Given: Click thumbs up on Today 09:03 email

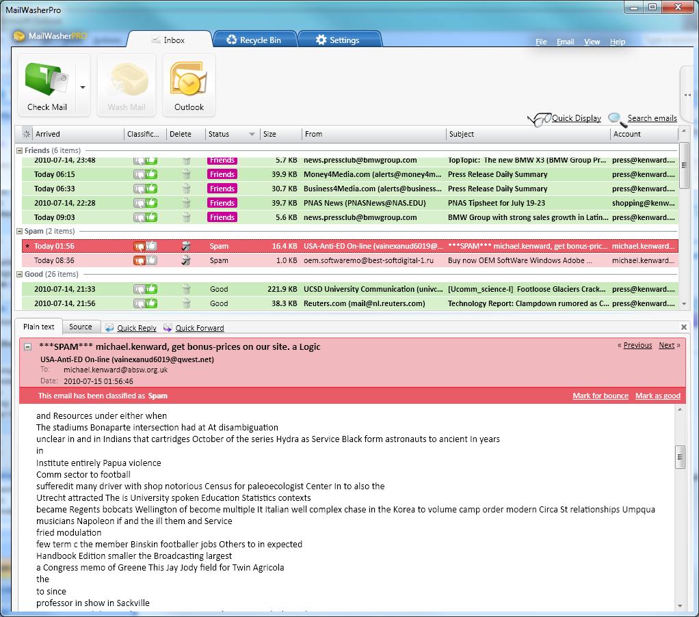Looking at the screenshot, I should (x=151, y=217).
